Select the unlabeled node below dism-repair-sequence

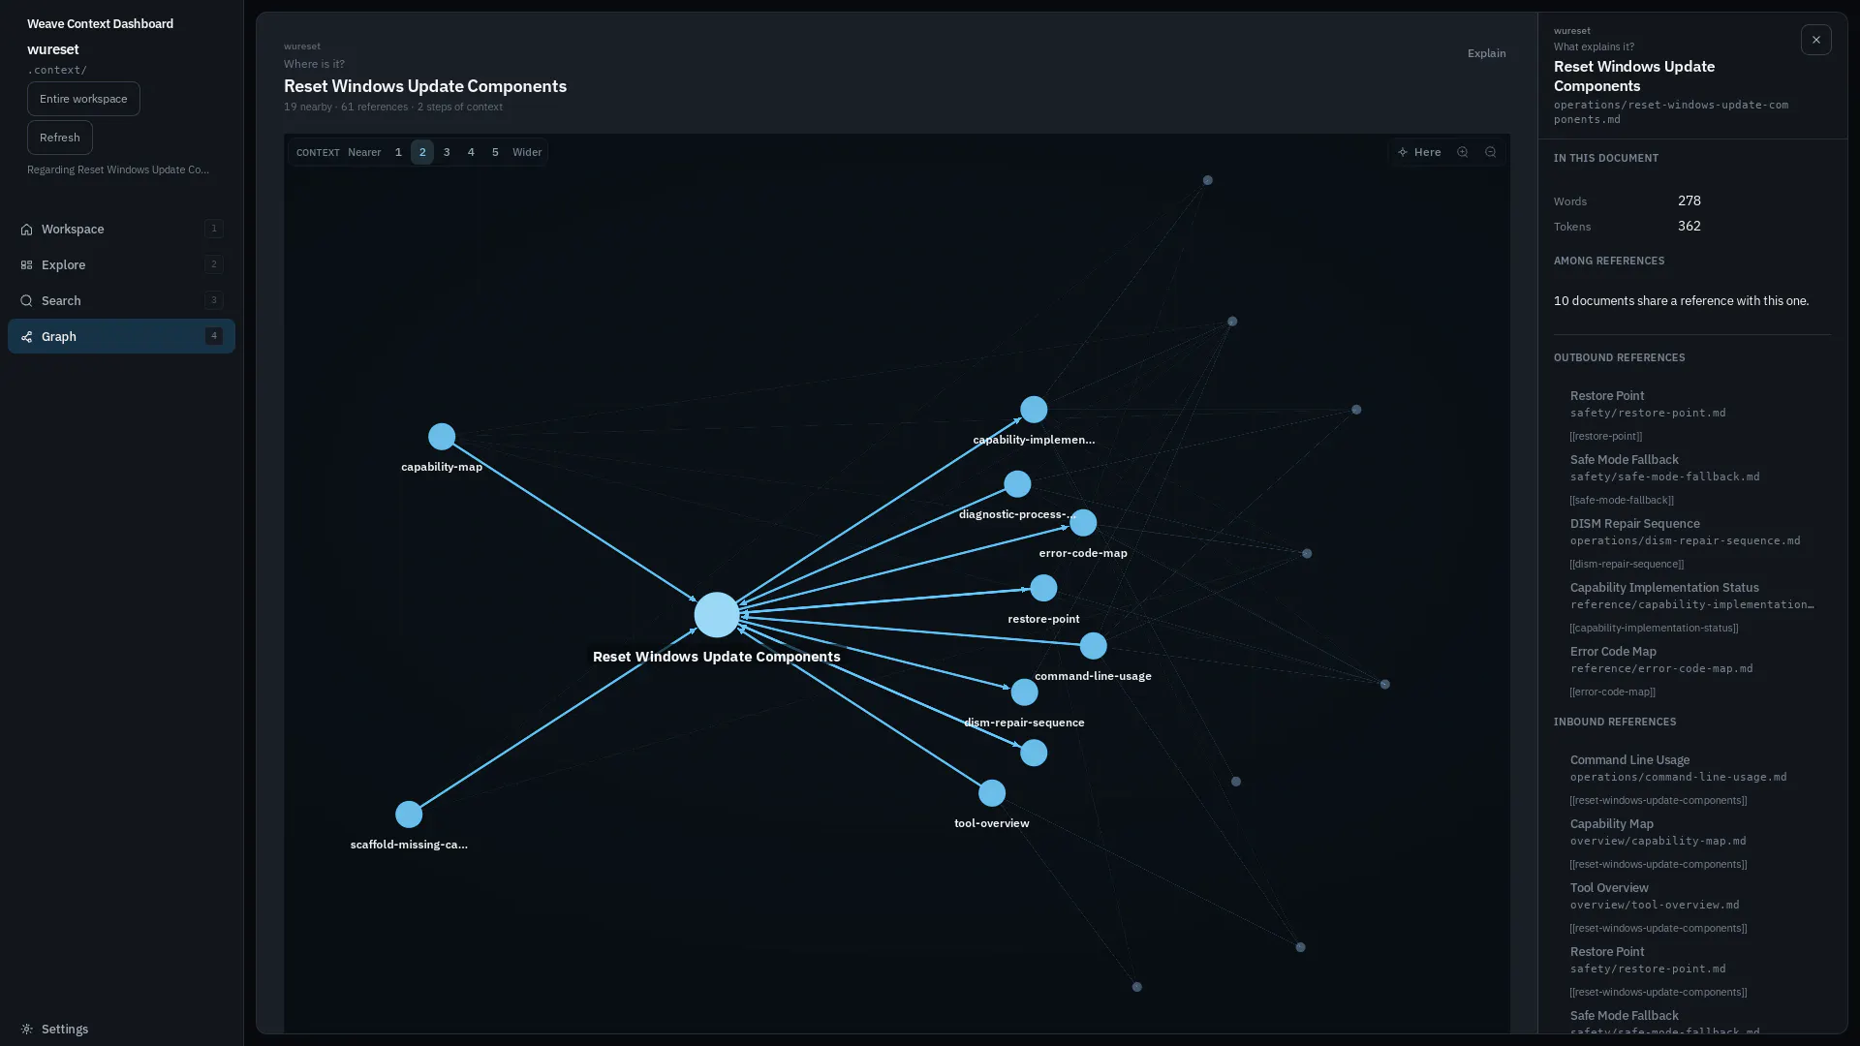(x=1034, y=753)
